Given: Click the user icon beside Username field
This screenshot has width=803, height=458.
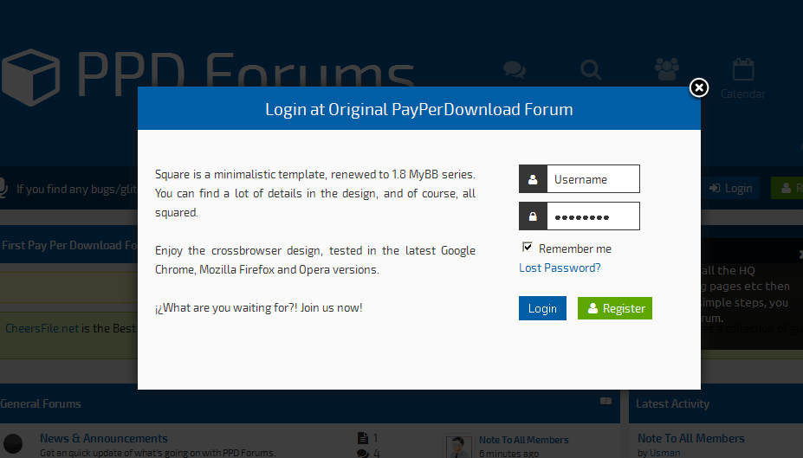Looking at the screenshot, I should click(x=533, y=179).
